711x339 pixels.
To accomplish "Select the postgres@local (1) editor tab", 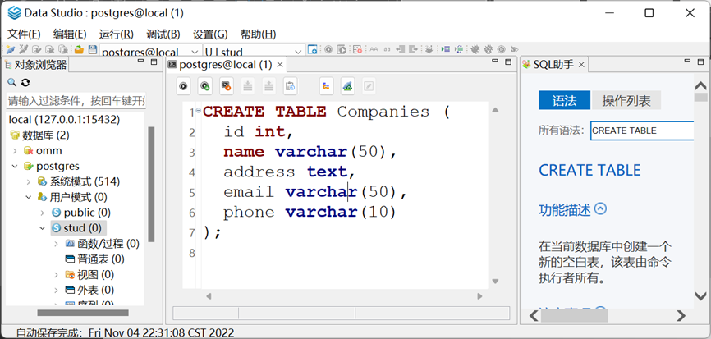I will click(225, 65).
